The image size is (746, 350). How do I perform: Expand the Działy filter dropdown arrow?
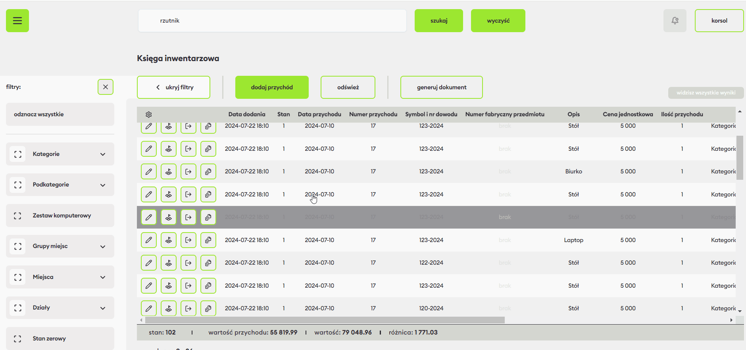click(103, 308)
